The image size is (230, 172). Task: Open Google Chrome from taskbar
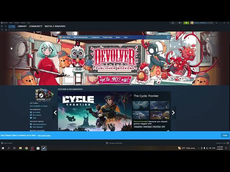[x=26, y=148]
